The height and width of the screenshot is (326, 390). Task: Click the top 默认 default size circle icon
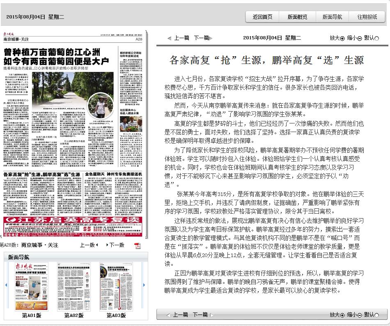tap(377, 38)
